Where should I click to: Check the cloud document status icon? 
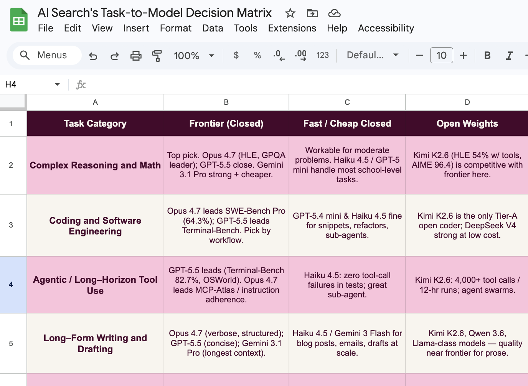tap(334, 13)
